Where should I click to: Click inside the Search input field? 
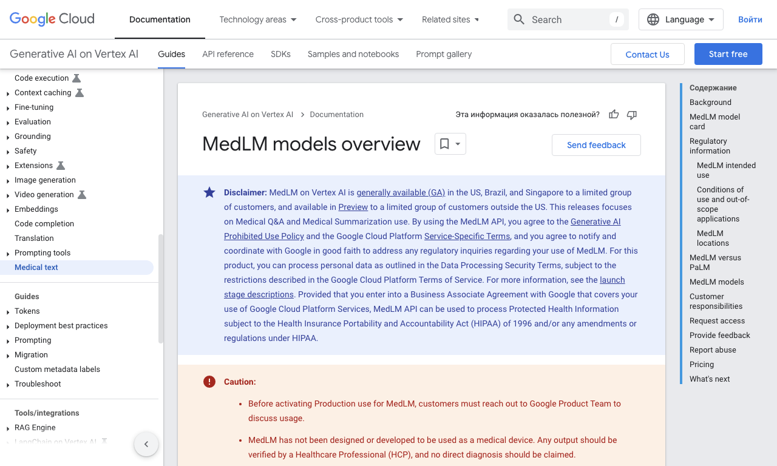[x=568, y=19]
